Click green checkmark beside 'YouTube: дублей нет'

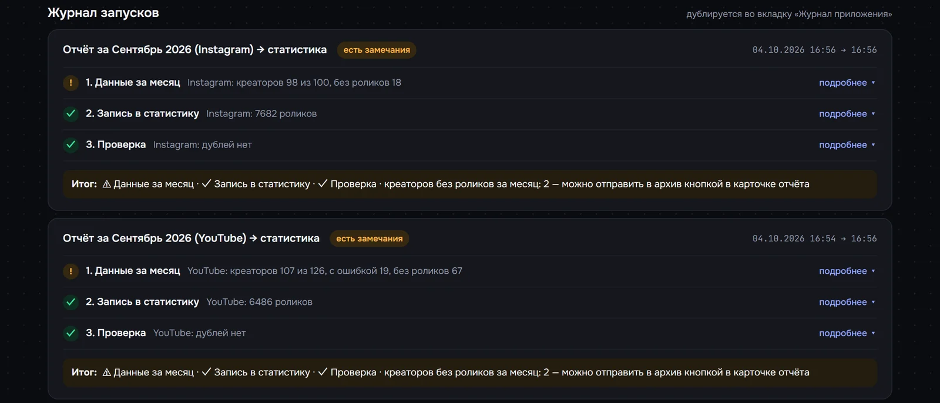[70, 333]
